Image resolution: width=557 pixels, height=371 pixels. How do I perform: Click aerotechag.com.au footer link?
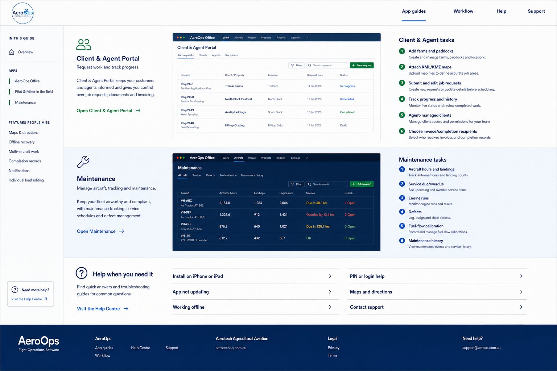(x=231, y=348)
